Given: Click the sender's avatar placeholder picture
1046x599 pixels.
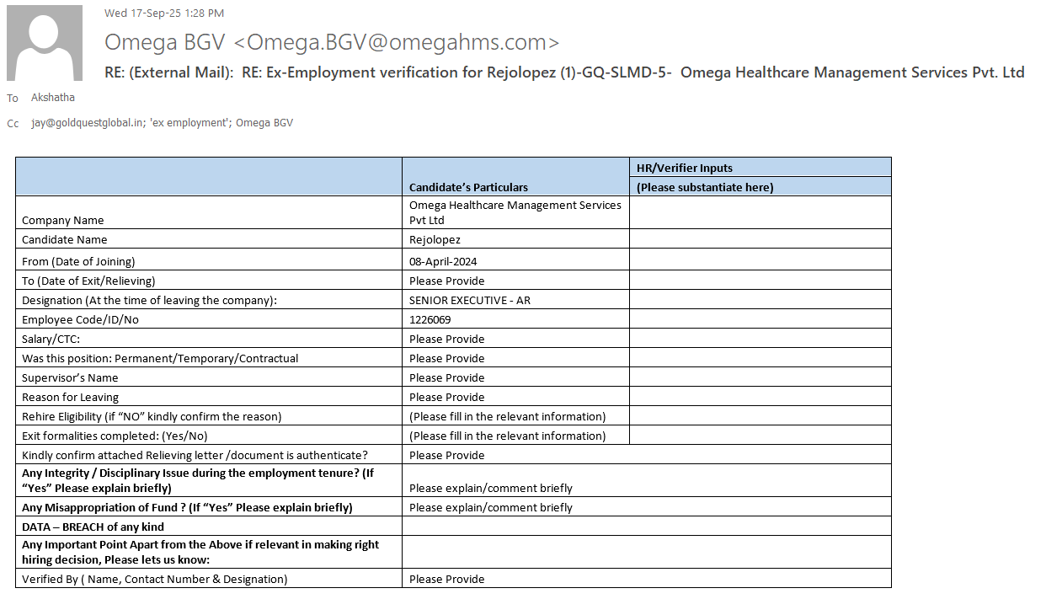Looking at the screenshot, I should tap(45, 43).
